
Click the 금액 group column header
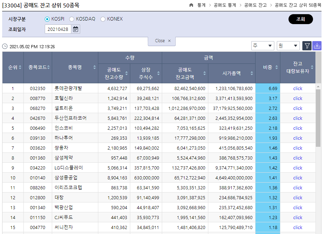click(209, 58)
